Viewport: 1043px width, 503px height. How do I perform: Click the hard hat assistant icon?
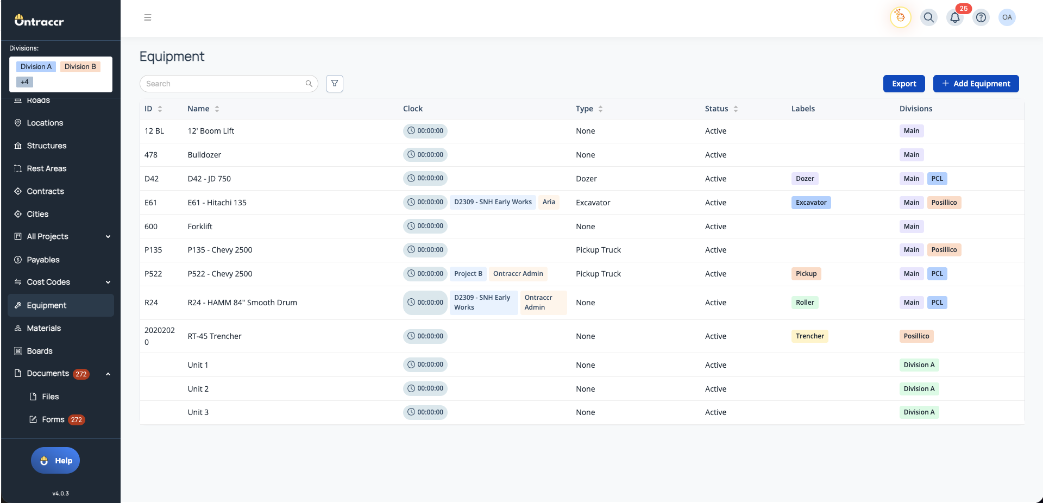point(900,17)
